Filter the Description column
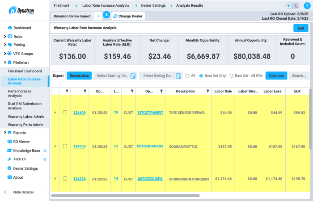Viewport: 313px width, 201px height. pyautogui.click(x=207, y=91)
